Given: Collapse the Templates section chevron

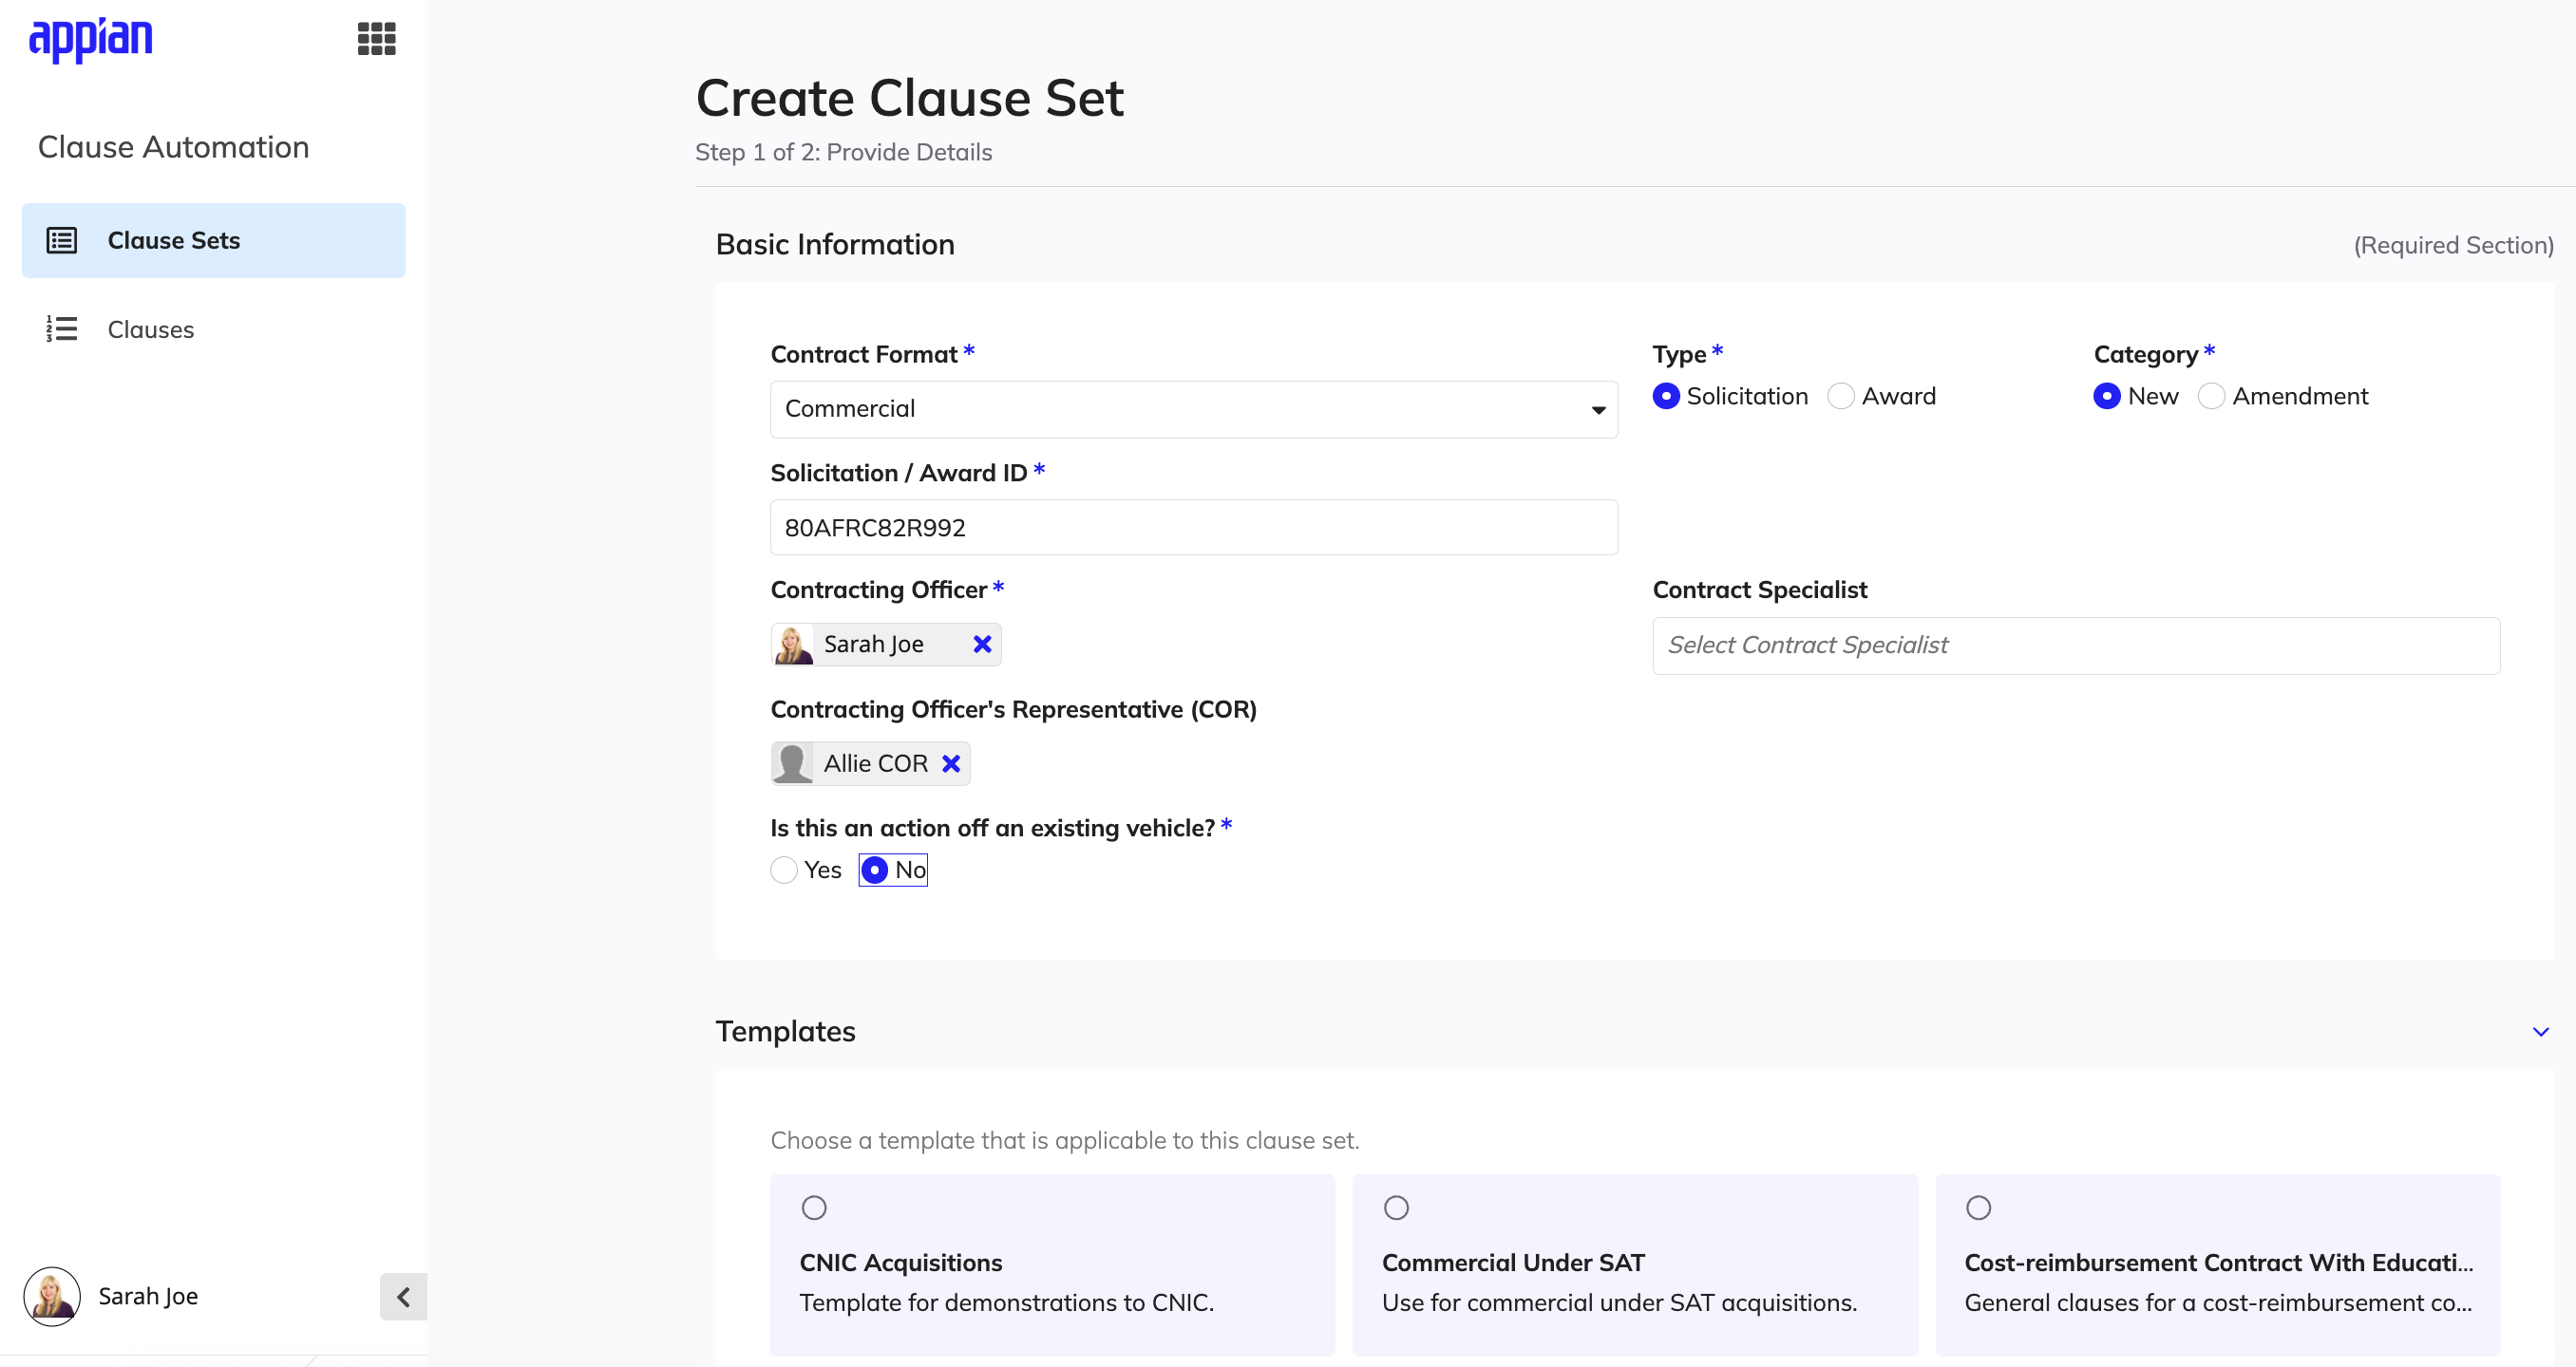Looking at the screenshot, I should click(2541, 1032).
